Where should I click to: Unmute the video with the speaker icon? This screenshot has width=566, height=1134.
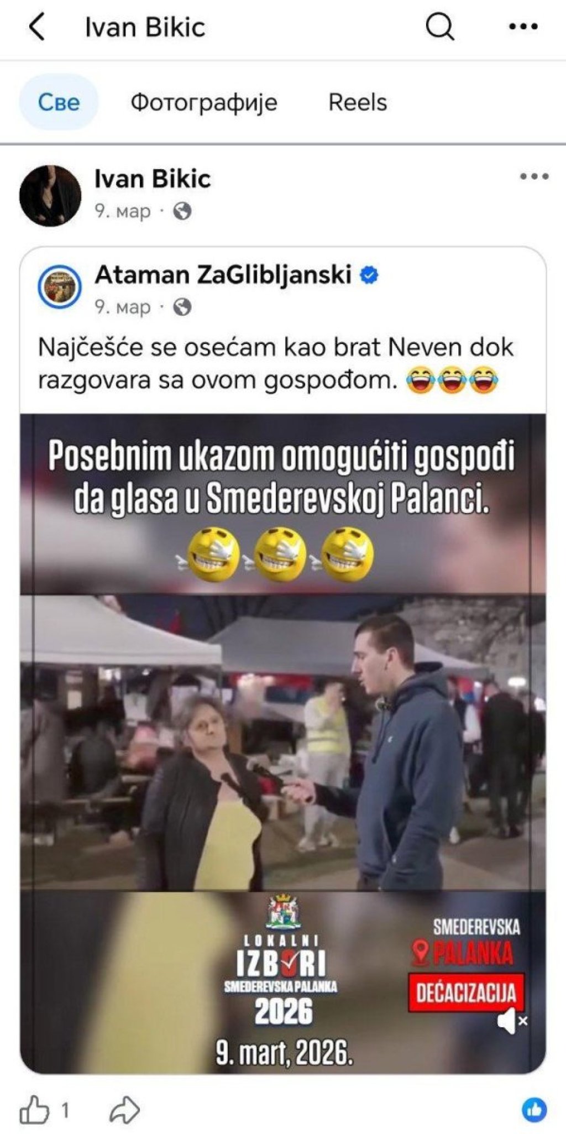pos(511,1021)
